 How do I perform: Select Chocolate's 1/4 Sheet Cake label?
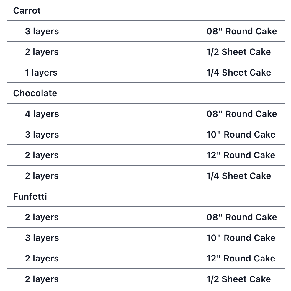(x=238, y=176)
